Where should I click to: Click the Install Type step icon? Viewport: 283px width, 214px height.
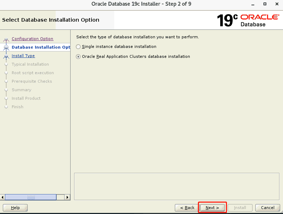pos(6,56)
